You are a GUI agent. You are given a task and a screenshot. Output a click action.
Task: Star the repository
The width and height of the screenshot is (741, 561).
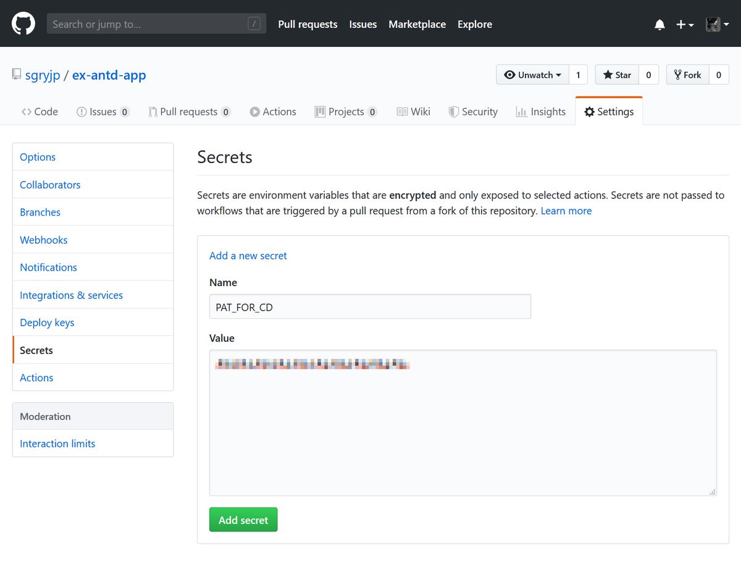click(x=617, y=75)
